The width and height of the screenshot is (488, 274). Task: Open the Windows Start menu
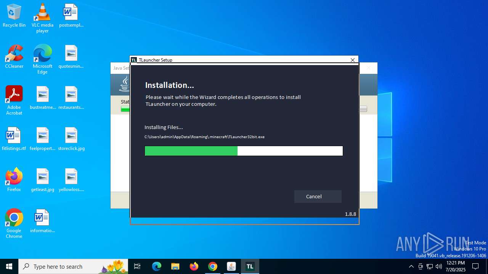(9, 266)
